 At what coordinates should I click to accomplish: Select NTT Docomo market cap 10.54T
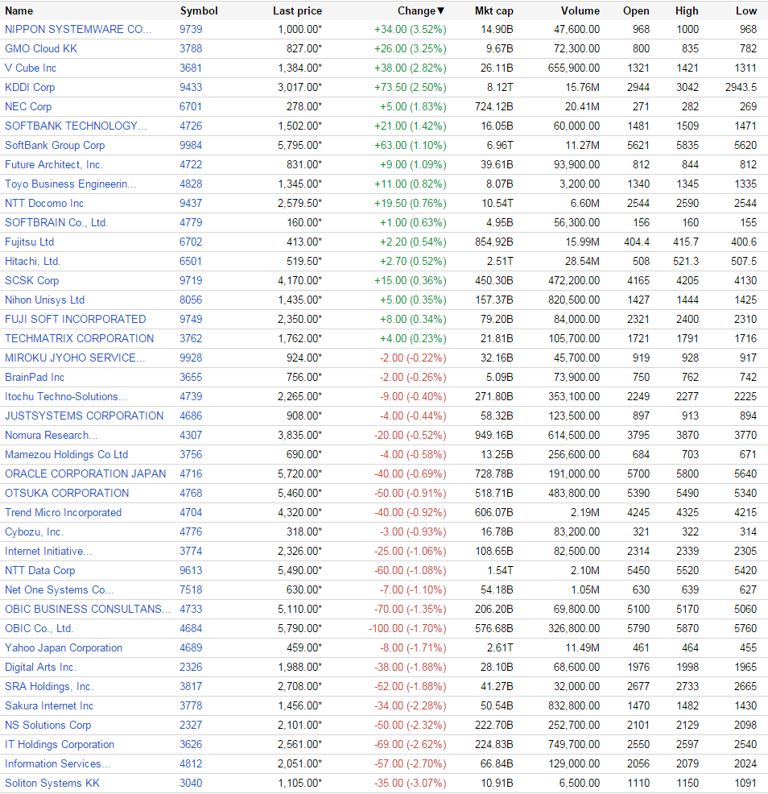pyautogui.click(x=498, y=203)
